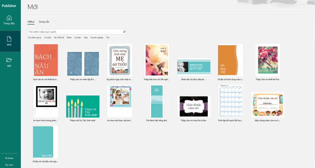This screenshot has width=315, height=168.
Task: Select the Bộ Thiết kế suggested search
Action: coord(59,37)
